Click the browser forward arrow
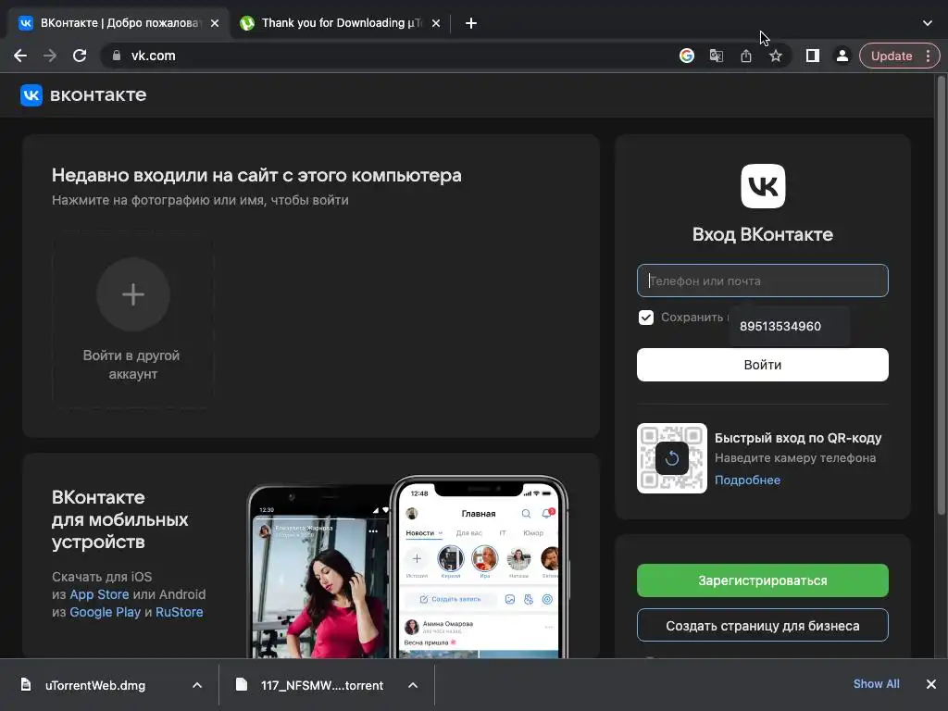The height and width of the screenshot is (711, 948). (x=50, y=56)
